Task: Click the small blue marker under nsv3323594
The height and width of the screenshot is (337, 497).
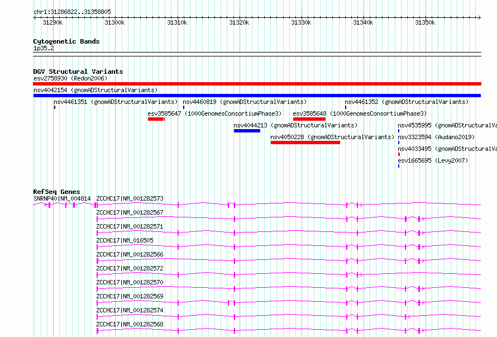Action: [399, 143]
